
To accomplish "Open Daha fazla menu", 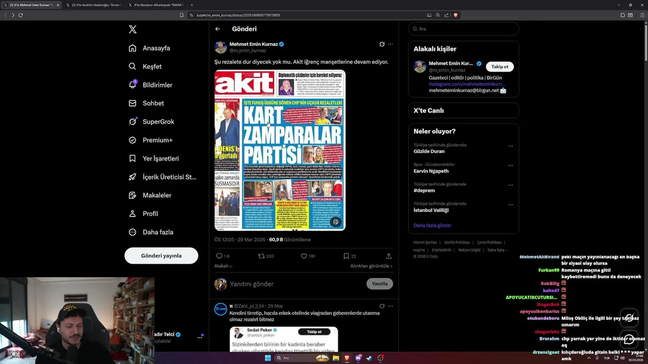I will point(151,232).
